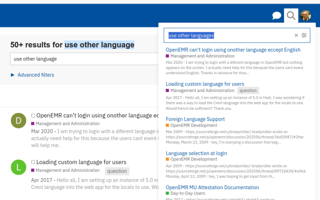Click the 'Mar 2020 - I am trying to login' excerpt in popup
This screenshot has width=320, height=200.
(x=235, y=68)
